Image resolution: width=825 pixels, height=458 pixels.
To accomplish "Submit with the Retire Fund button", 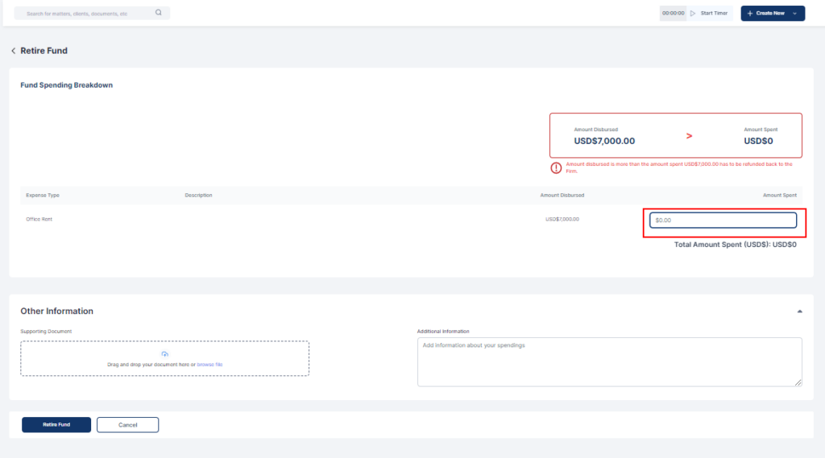I will click(56, 425).
